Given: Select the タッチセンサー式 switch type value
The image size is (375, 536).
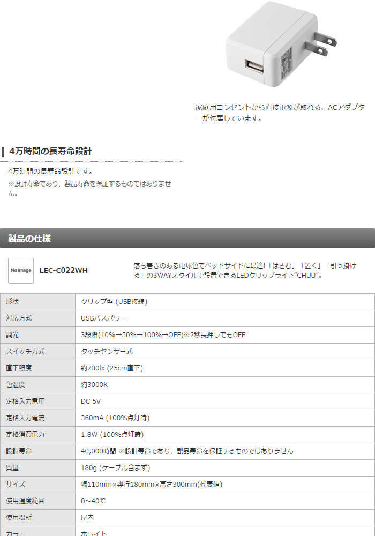Looking at the screenshot, I should pyautogui.click(x=107, y=352).
